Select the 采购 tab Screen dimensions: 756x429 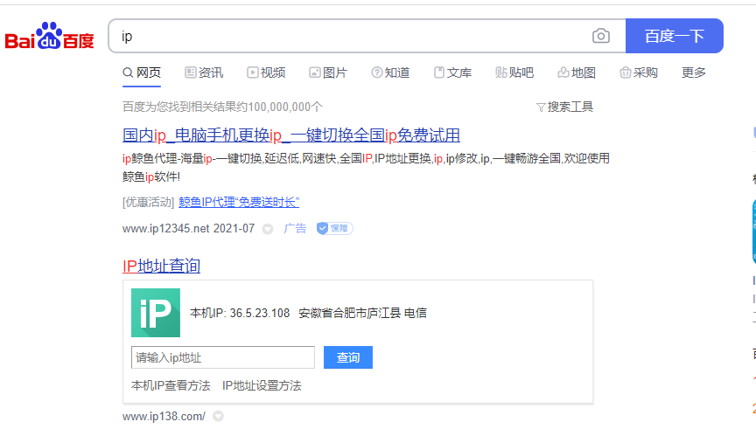coord(639,73)
